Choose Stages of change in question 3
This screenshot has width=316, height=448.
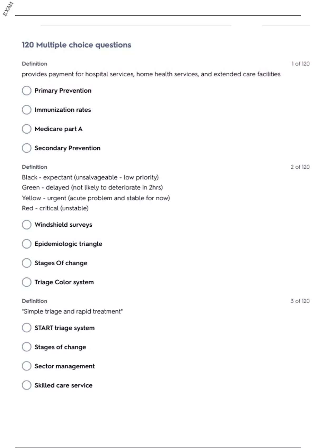(x=27, y=347)
